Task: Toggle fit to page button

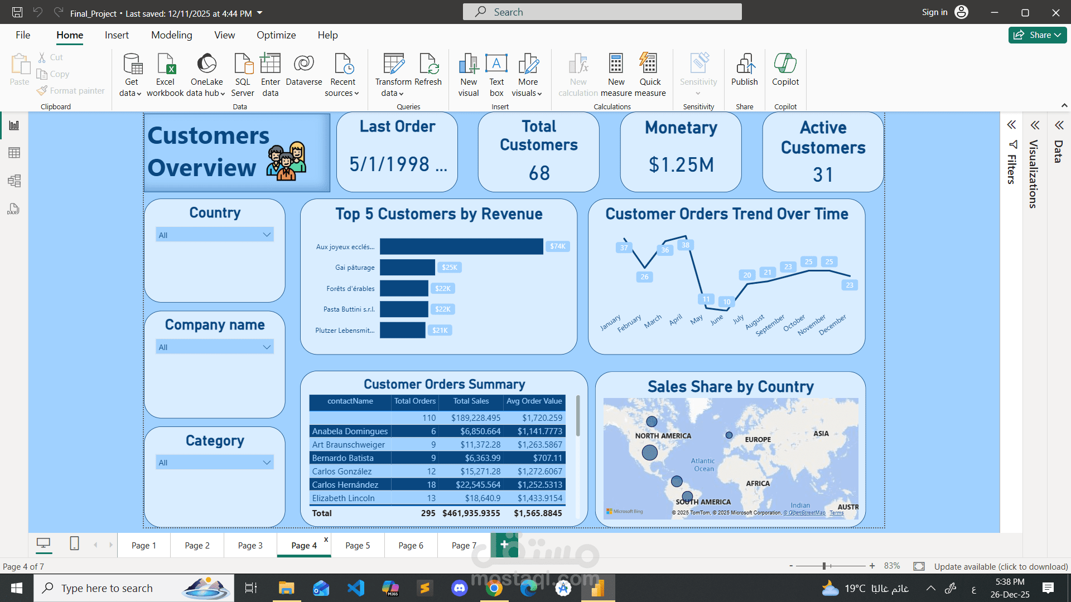Action: (919, 566)
